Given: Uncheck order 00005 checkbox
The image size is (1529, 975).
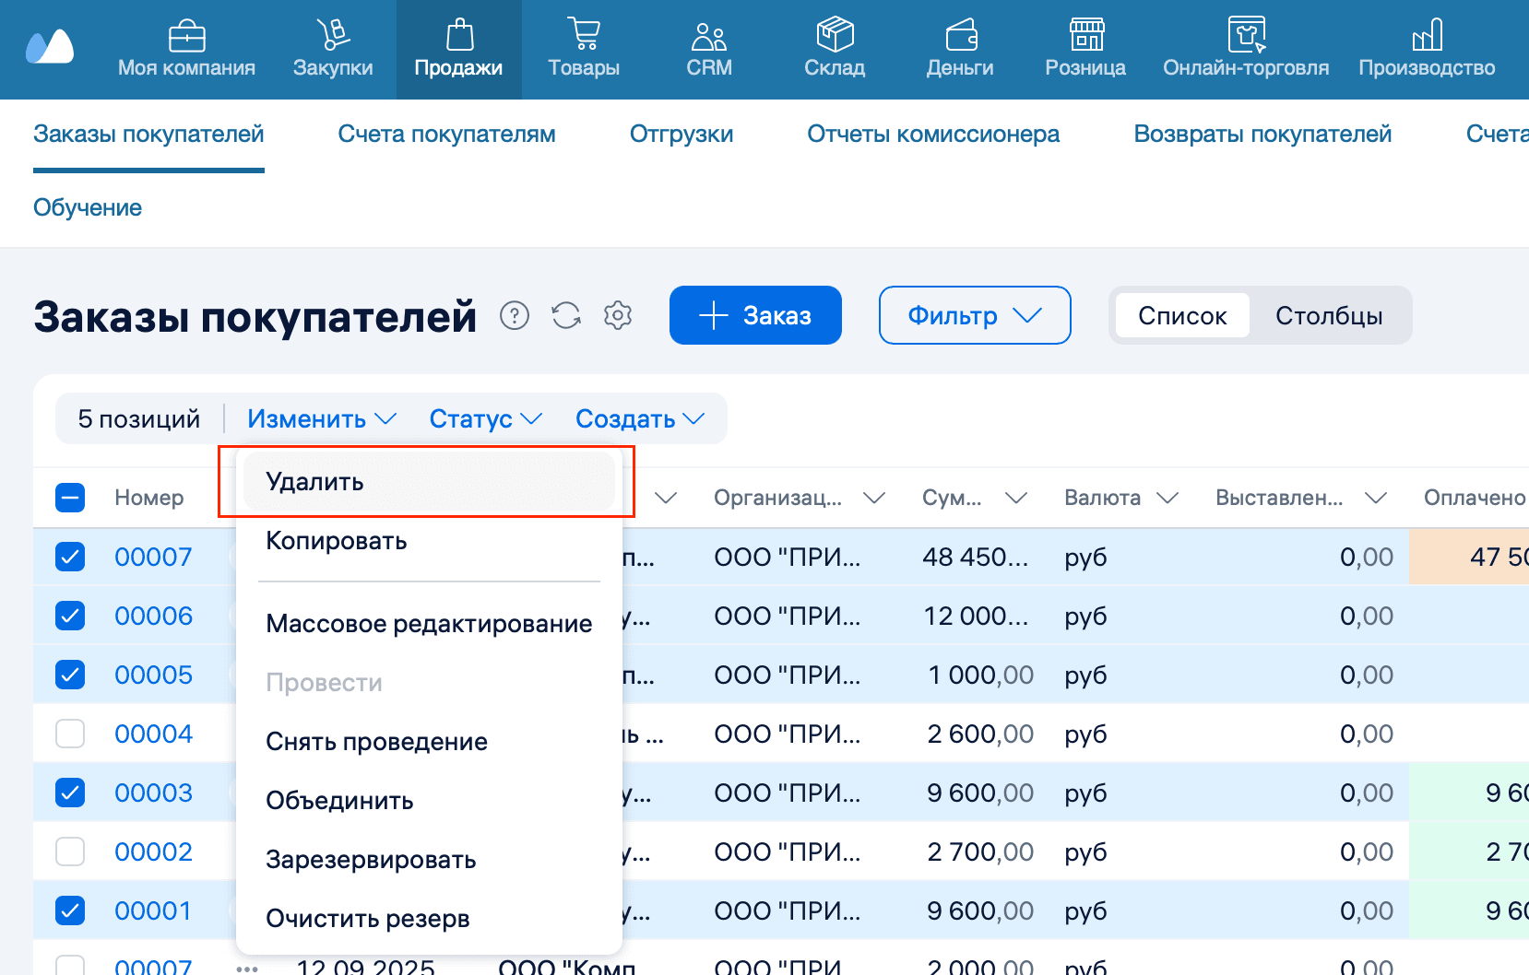Looking at the screenshot, I should pyautogui.click(x=70, y=675).
